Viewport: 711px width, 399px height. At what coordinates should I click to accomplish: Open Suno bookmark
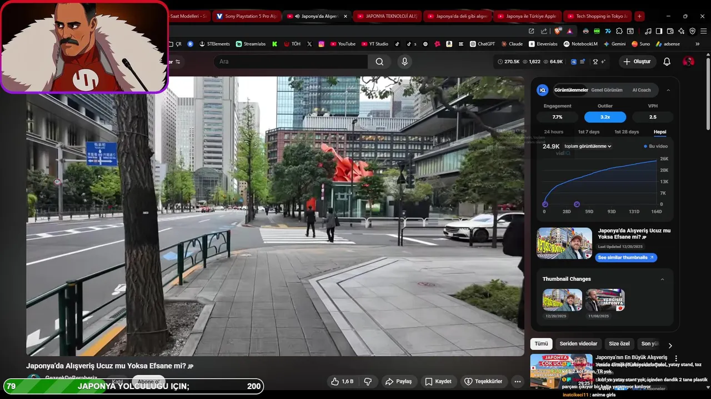[x=640, y=44]
